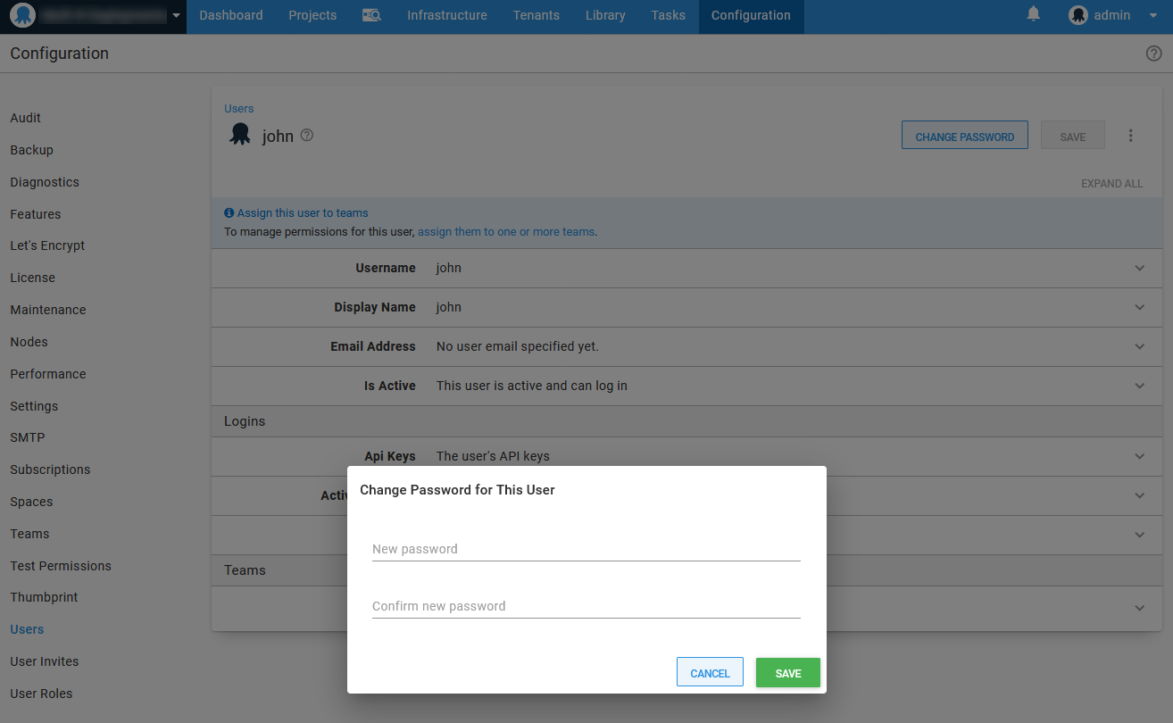Go to the Library tab
Image resolution: width=1173 pixels, height=723 pixels.
pos(605,15)
